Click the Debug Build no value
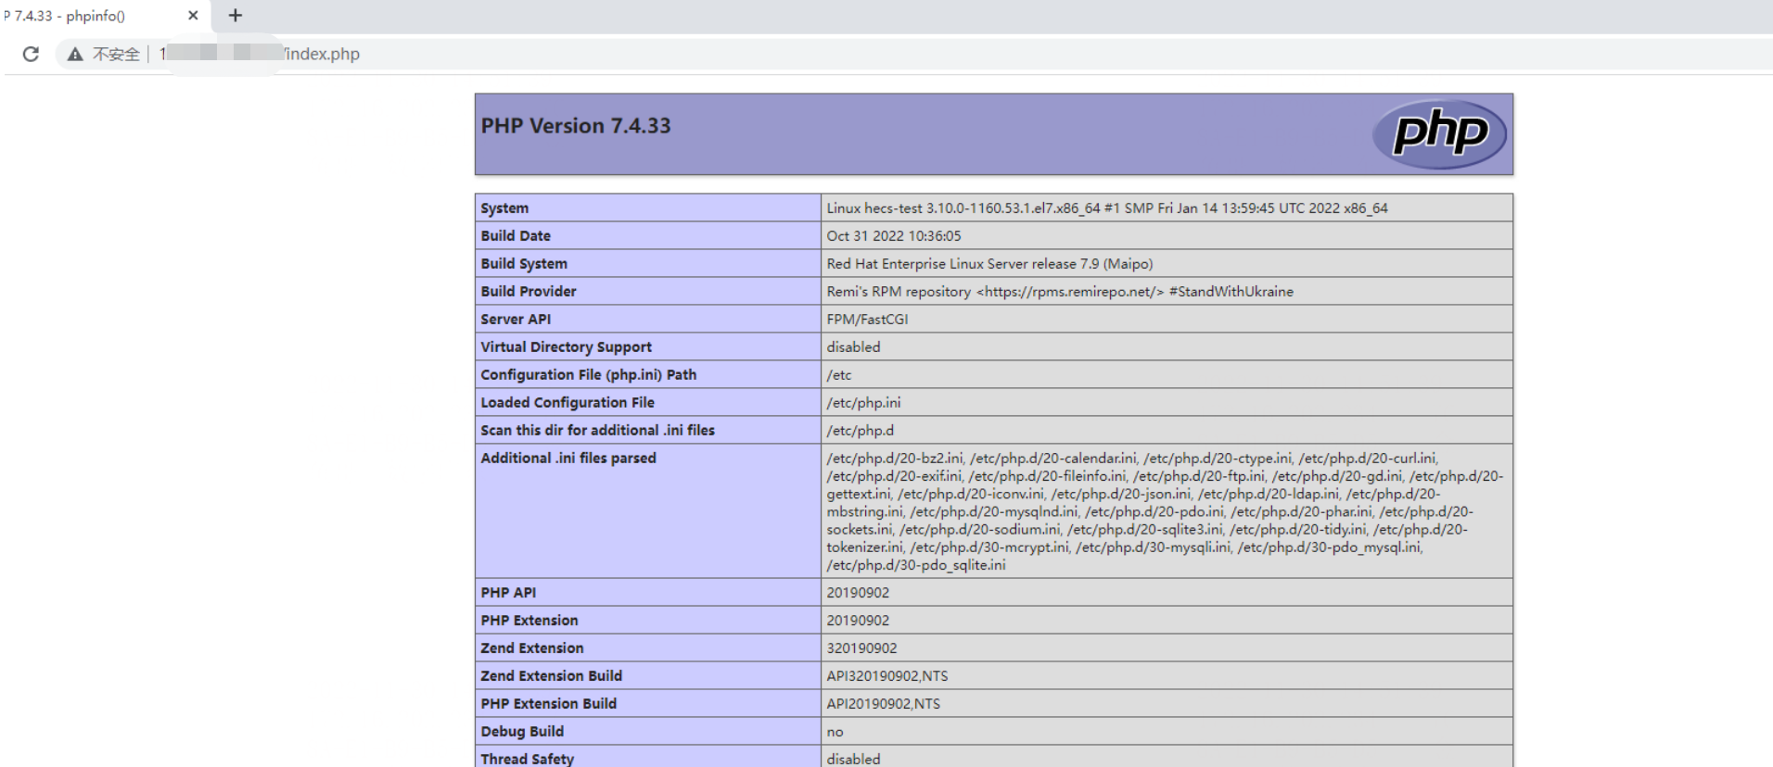This screenshot has height=767, width=1773. tap(835, 732)
